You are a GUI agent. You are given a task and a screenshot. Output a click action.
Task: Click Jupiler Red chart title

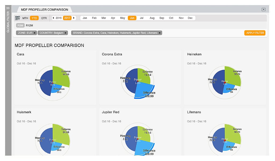pyautogui.click(x=110, y=112)
